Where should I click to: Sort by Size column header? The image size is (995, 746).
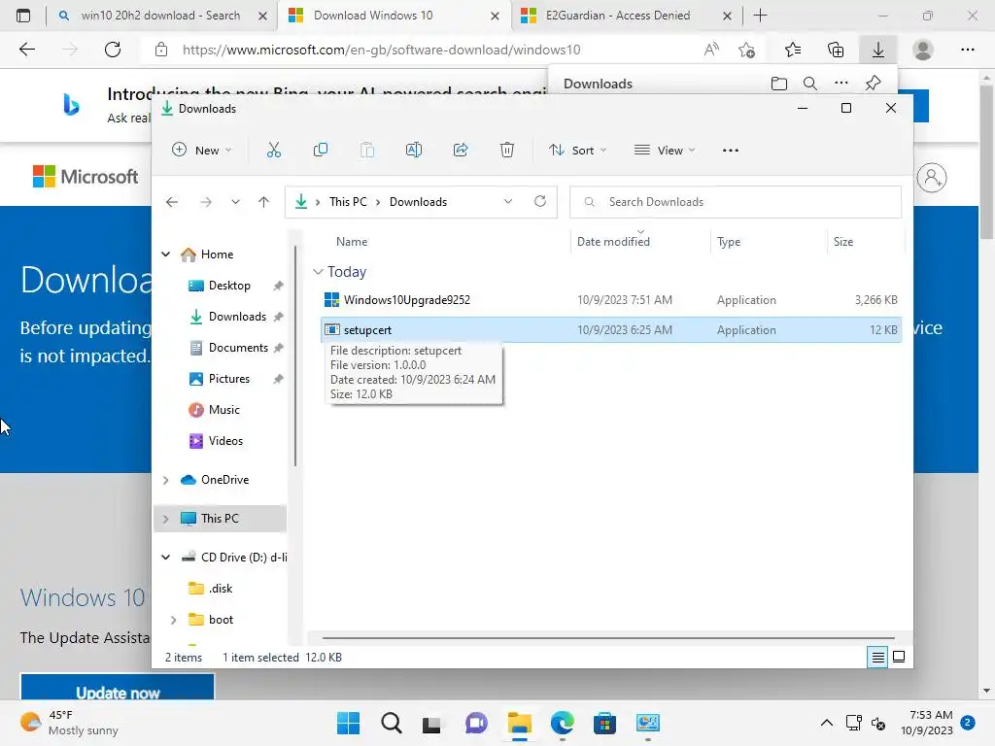[843, 242]
